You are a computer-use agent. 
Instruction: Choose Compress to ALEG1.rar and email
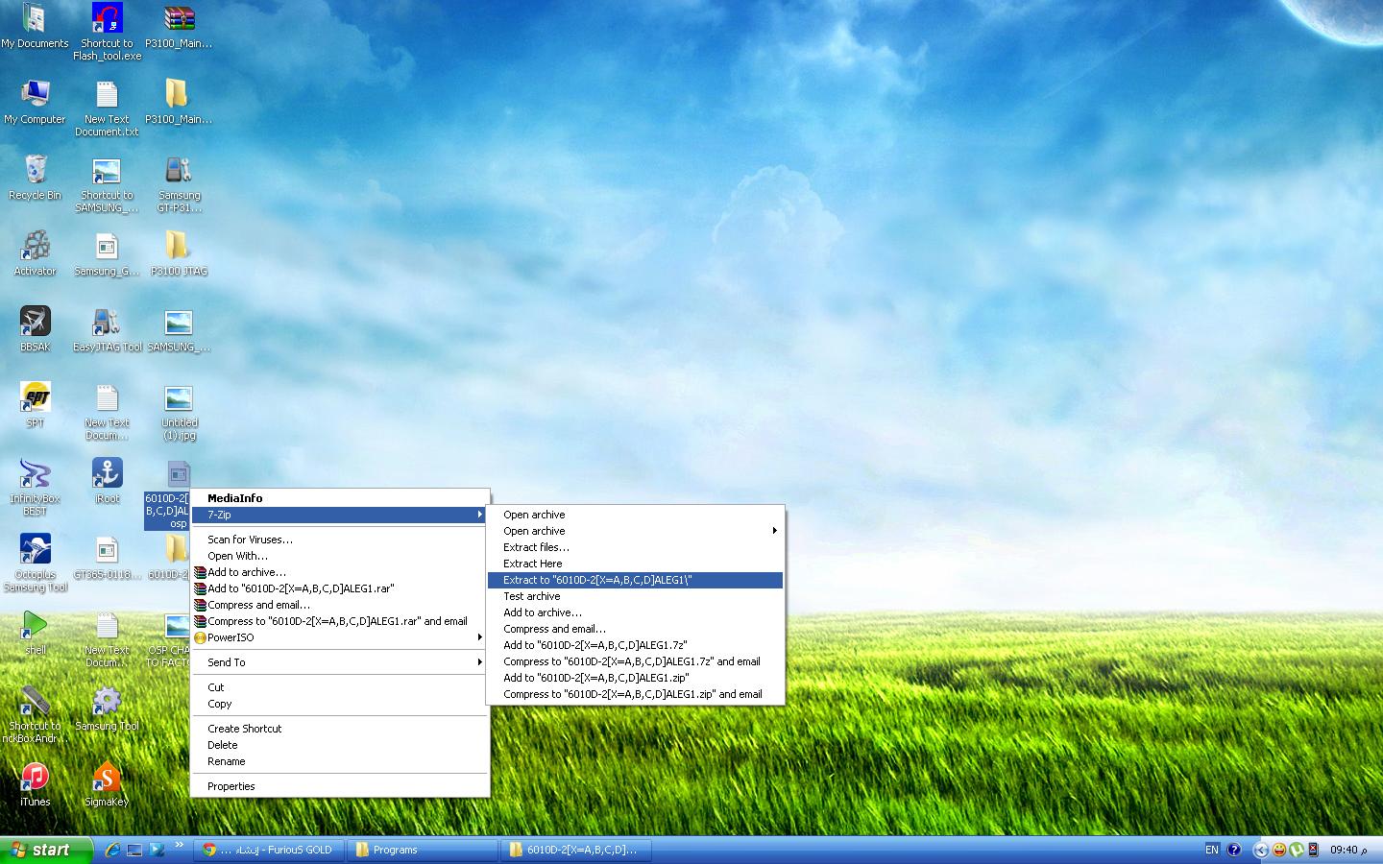pyautogui.click(x=341, y=621)
